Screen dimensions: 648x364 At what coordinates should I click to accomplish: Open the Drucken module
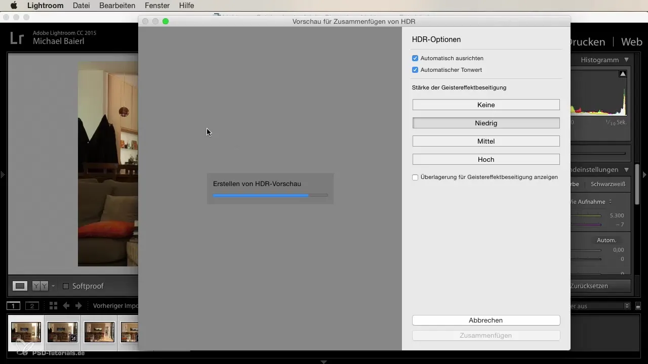[x=587, y=42]
